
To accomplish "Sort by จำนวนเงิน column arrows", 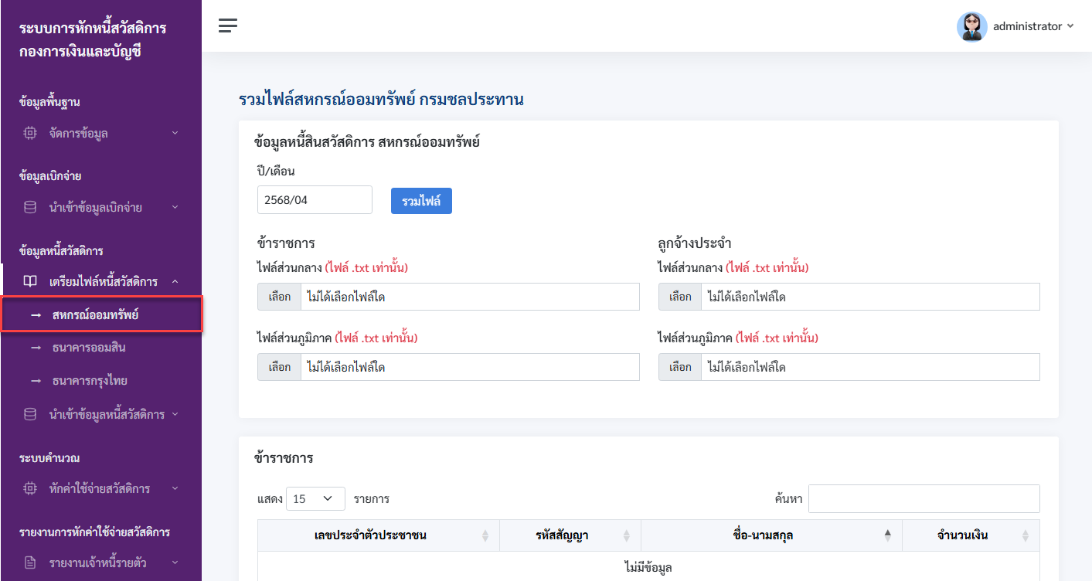I will pos(1026,535).
